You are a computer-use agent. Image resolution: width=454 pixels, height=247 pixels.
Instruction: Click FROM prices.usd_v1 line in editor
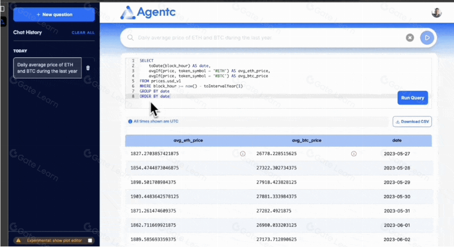pos(160,81)
